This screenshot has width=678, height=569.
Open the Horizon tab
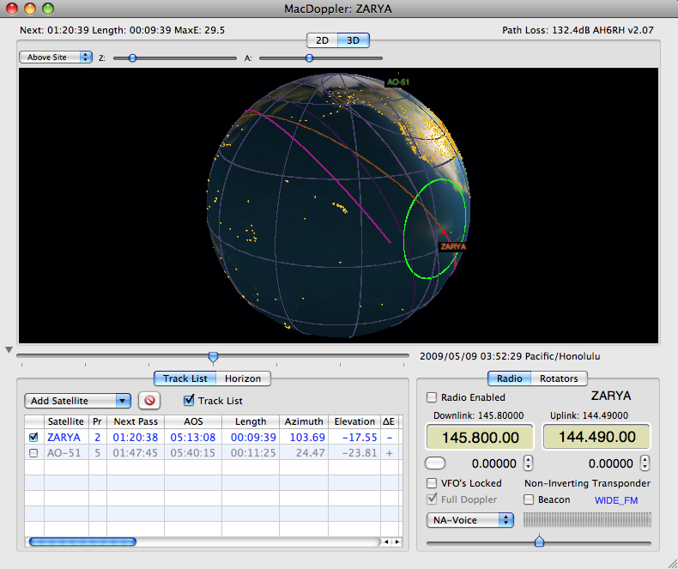tap(243, 378)
